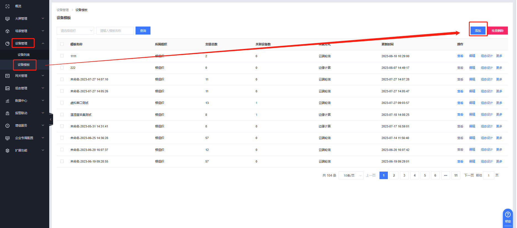Open the 帮助 help button
This screenshot has width=517, height=228.
[508, 217]
